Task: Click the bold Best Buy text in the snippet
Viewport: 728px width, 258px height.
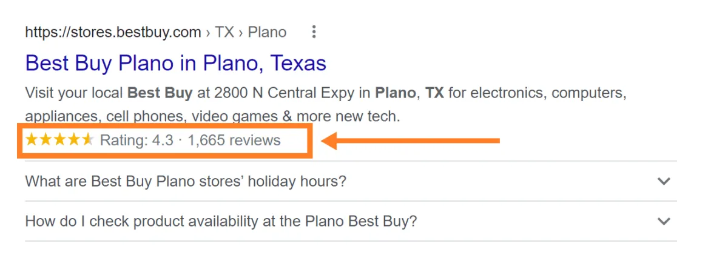Action: click(160, 94)
